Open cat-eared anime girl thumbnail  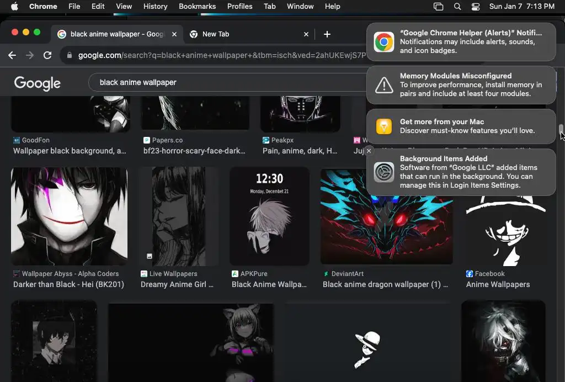click(191, 342)
